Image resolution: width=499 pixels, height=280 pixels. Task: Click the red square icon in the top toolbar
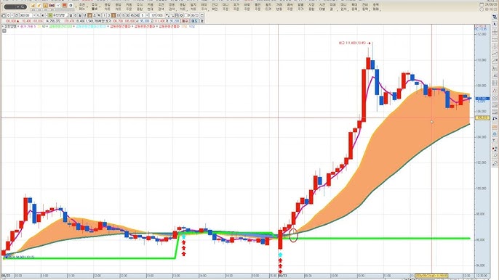(x=64, y=6)
